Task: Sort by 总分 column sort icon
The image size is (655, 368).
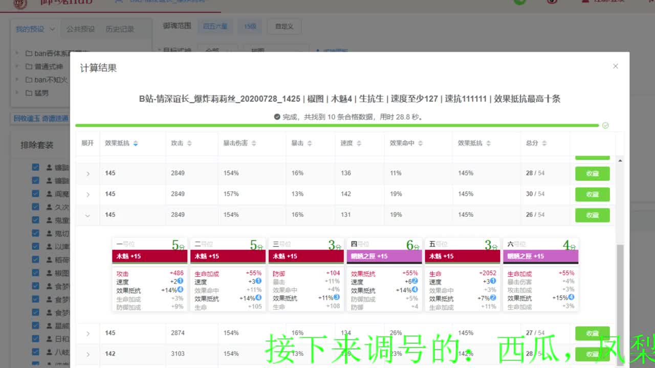Action: [544, 144]
